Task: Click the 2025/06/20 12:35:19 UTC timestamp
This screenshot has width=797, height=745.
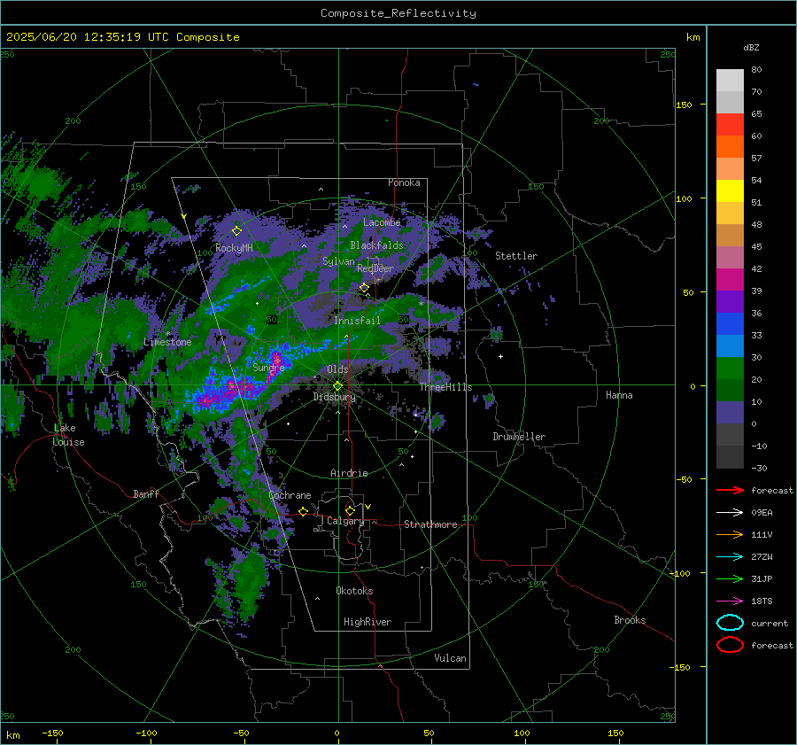Action: [x=89, y=37]
